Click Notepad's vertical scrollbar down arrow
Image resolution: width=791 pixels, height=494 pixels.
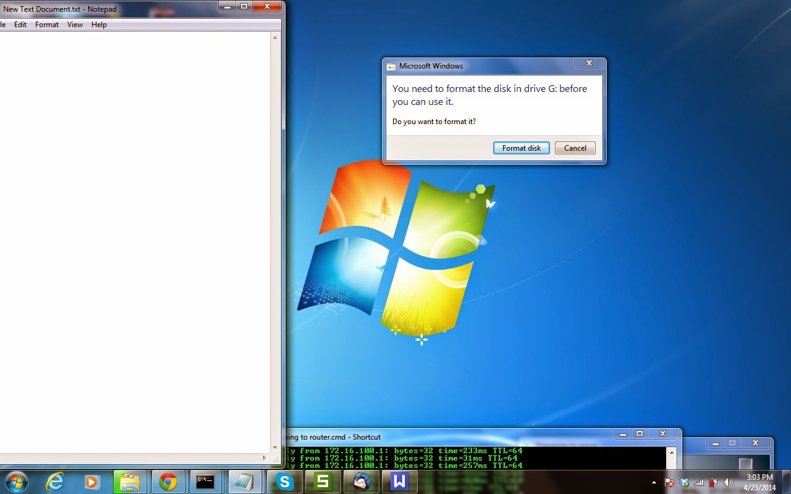tap(276, 448)
